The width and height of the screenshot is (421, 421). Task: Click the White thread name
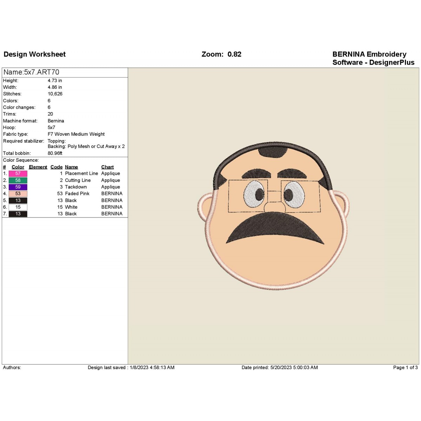coord(71,207)
